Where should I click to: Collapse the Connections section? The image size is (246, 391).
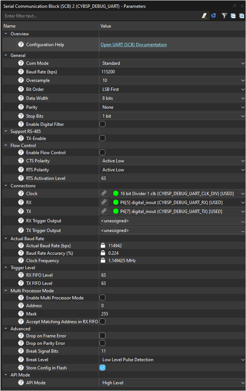(6, 186)
